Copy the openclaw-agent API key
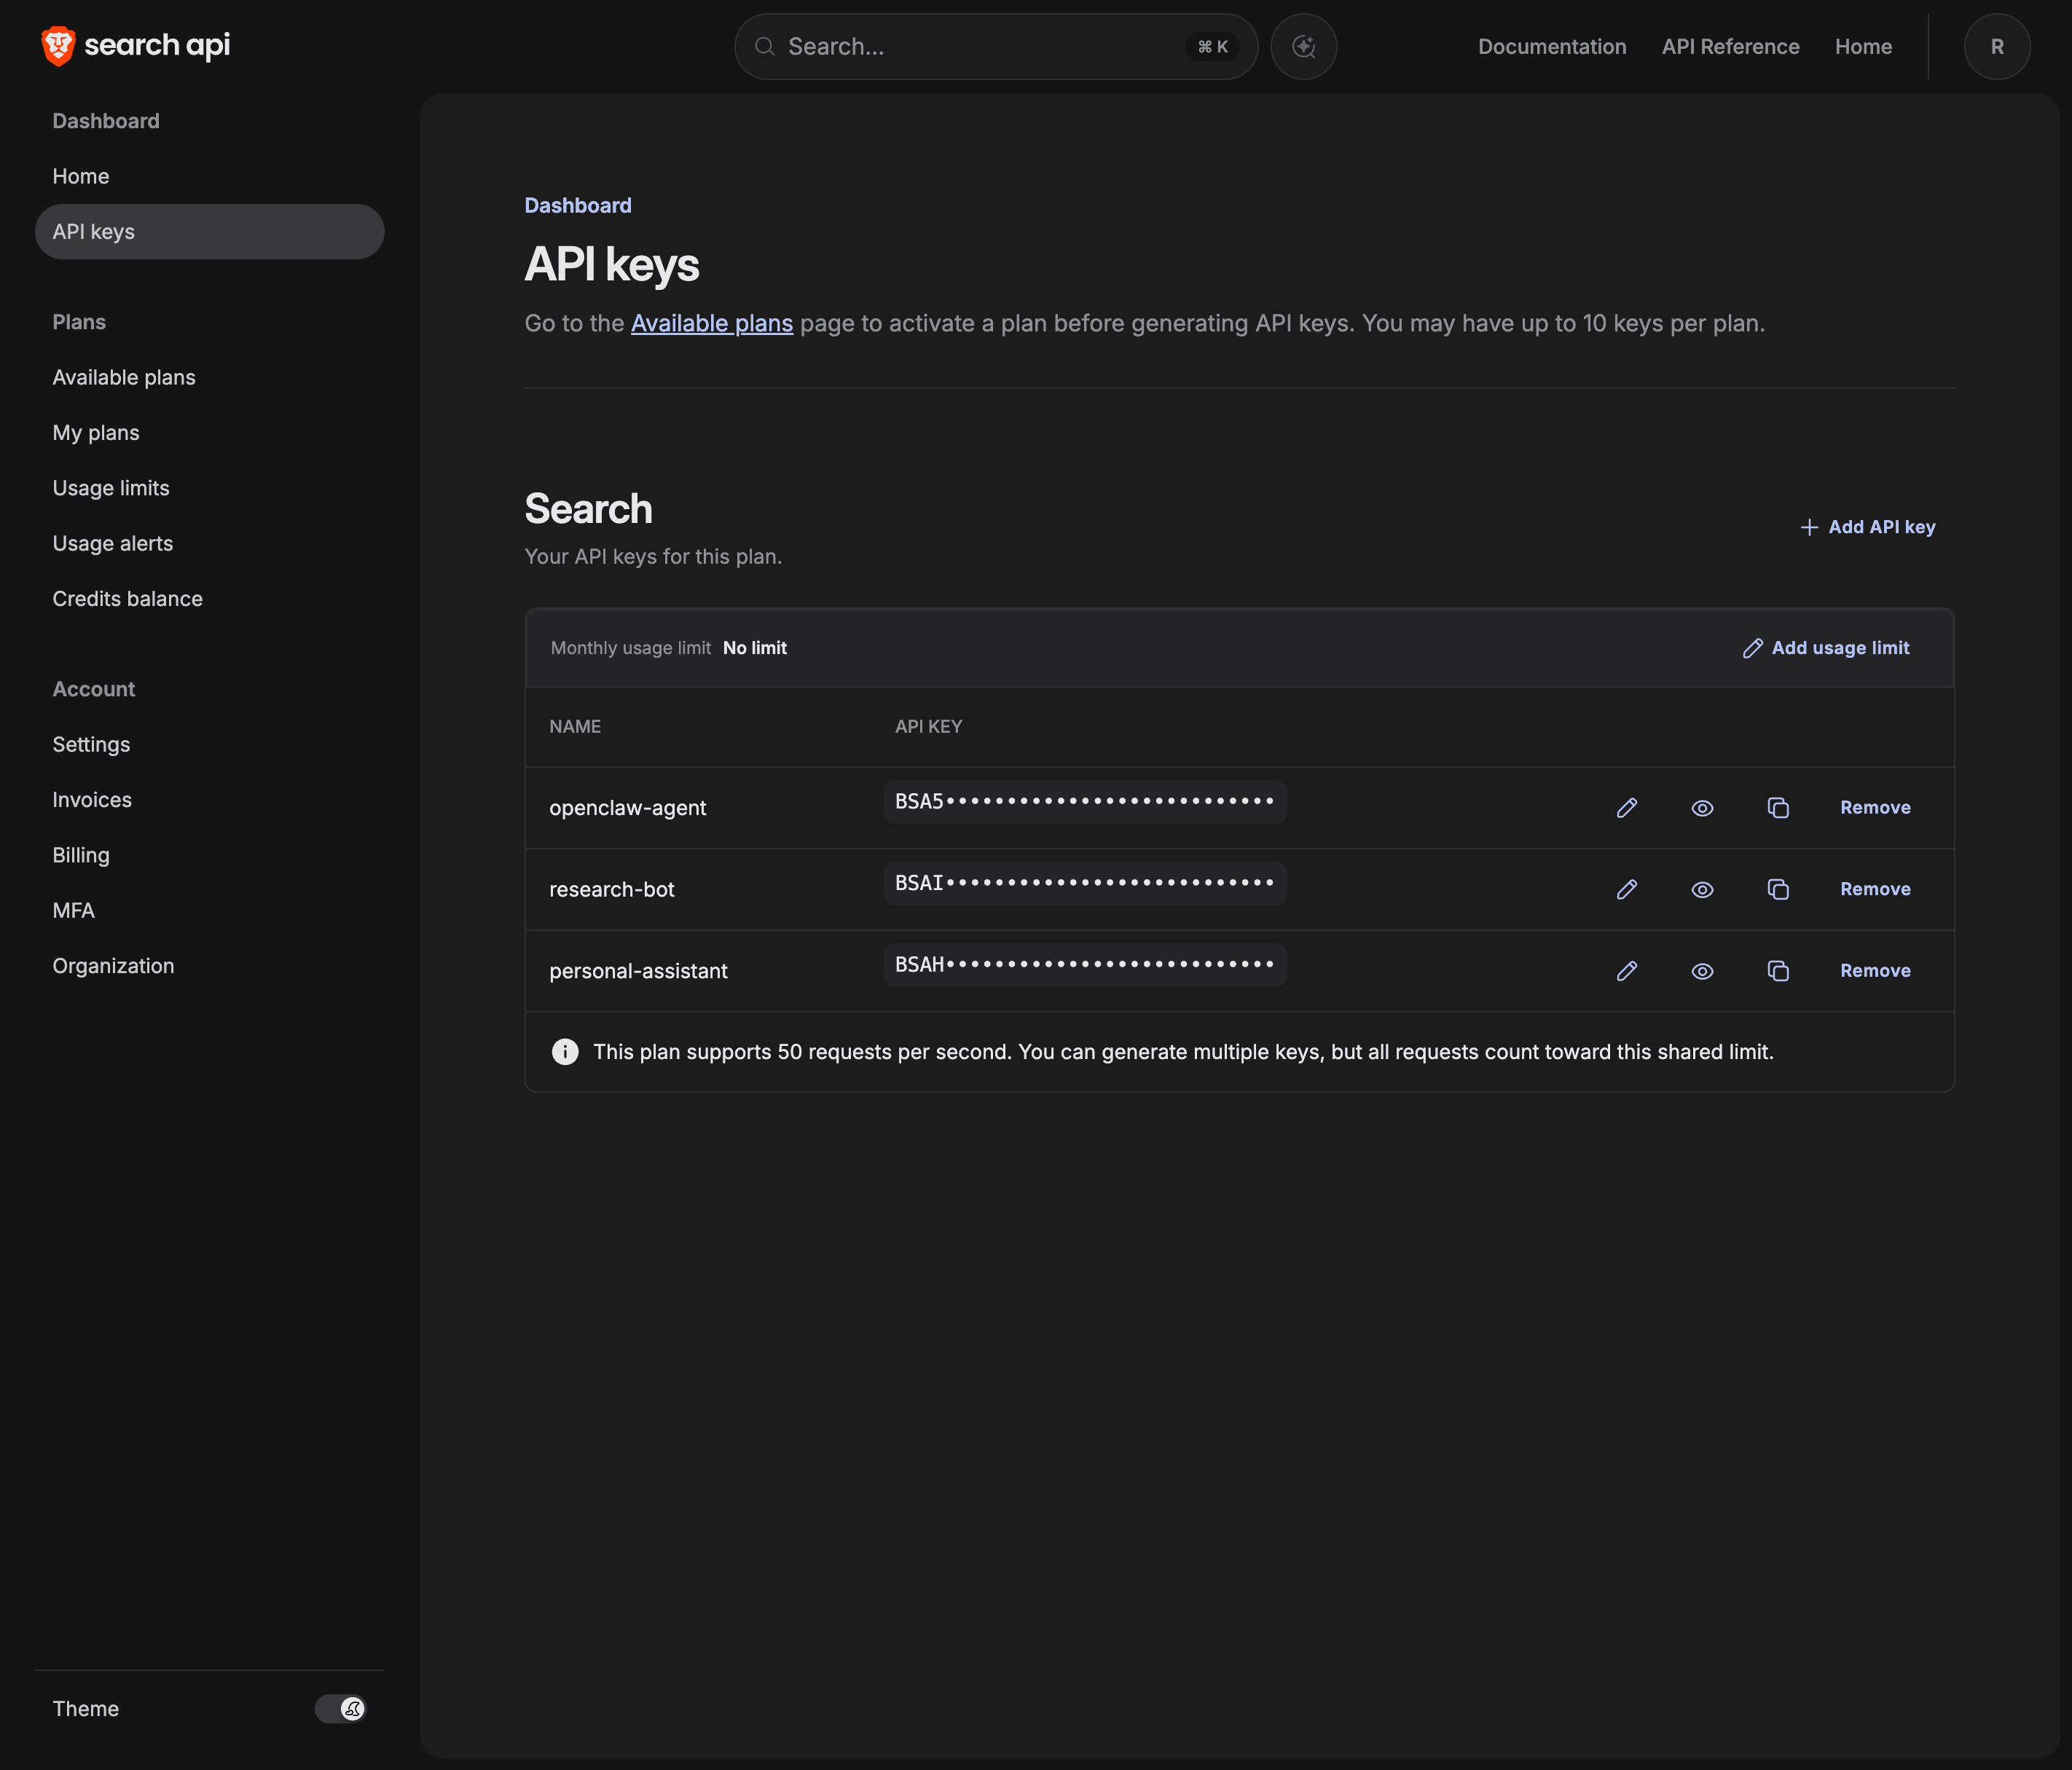 (1778, 808)
